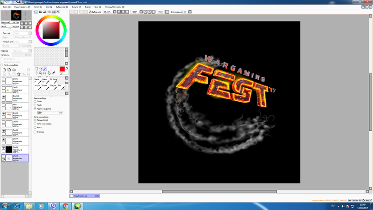Image resolution: width=373 pixels, height=210 pixels.
Task: Open the Файл menu
Action: click(x=7, y=7)
